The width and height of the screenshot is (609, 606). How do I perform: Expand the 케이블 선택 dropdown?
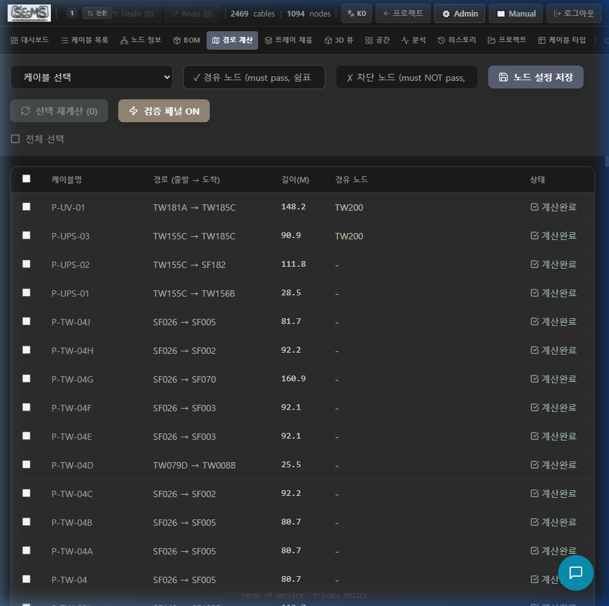pyautogui.click(x=92, y=77)
